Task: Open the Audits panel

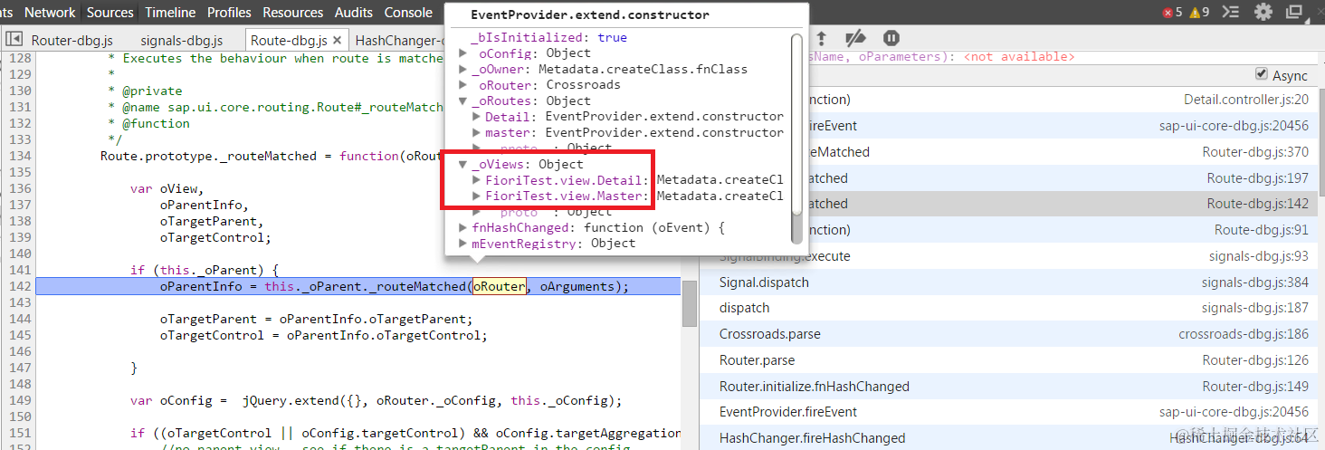Action: [x=354, y=13]
